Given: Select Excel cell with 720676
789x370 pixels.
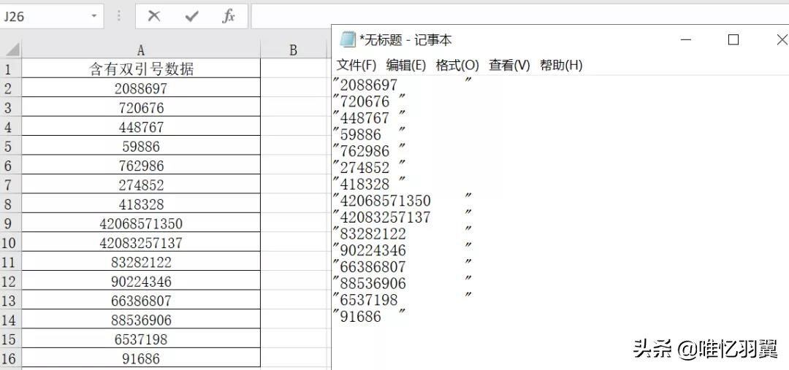Looking at the screenshot, I should click(141, 107).
